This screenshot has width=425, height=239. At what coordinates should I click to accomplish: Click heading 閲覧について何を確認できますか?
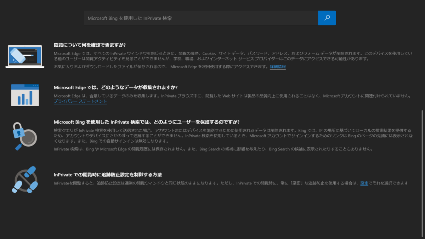click(x=90, y=45)
